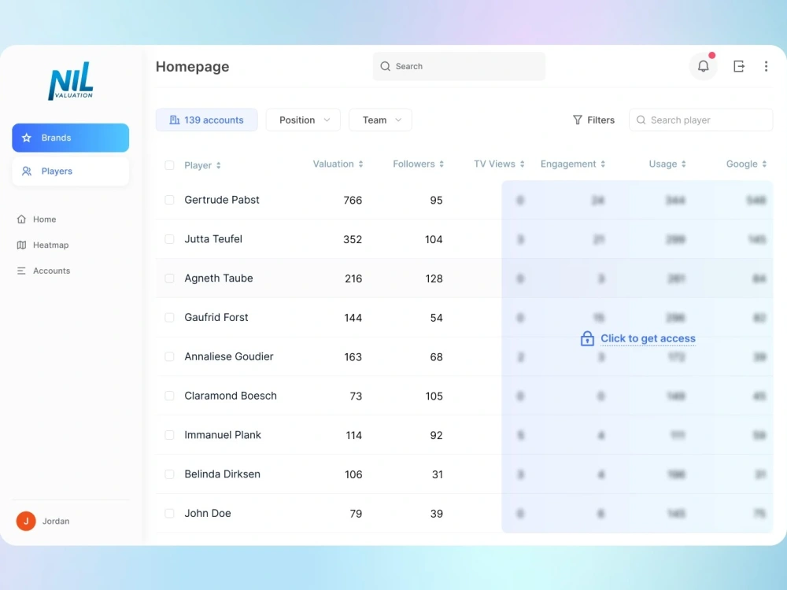787x590 pixels.
Task: Click the list icon beside Accounts
Action: (21, 271)
